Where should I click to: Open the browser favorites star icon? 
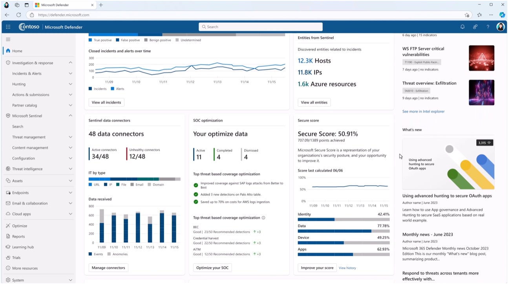pyautogui.click(x=479, y=15)
